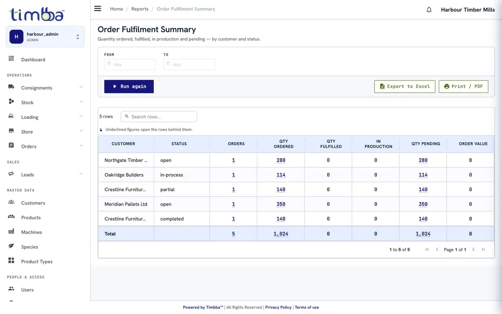Click the Print / PDF button
This screenshot has height=314, width=502.
coord(464,86)
